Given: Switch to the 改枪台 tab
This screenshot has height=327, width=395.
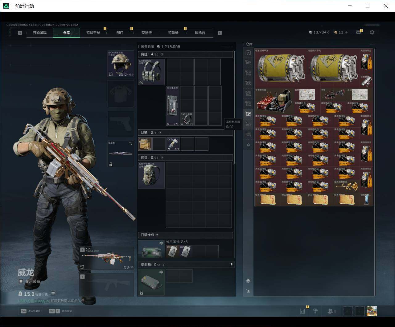Looking at the screenshot, I should (x=200, y=33).
